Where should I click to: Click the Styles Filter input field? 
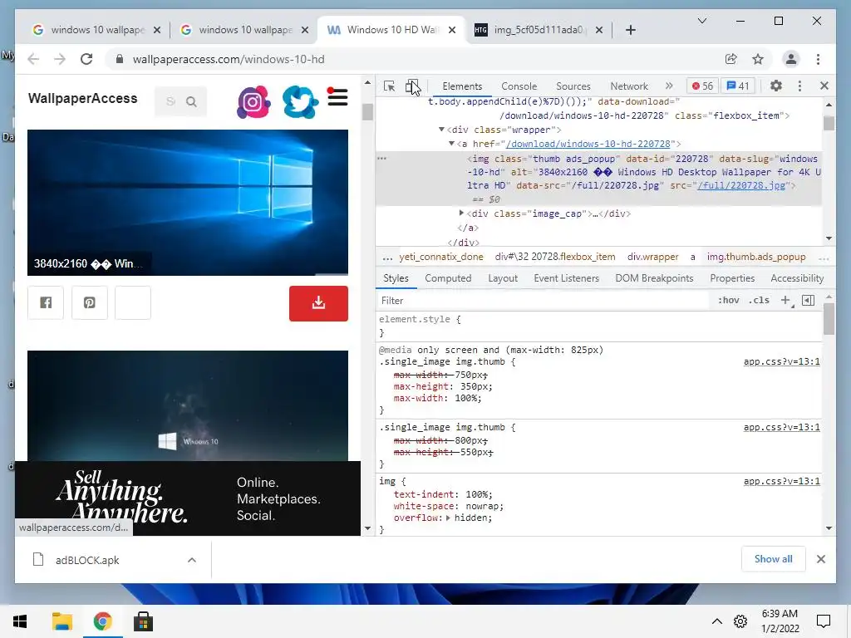(x=543, y=301)
